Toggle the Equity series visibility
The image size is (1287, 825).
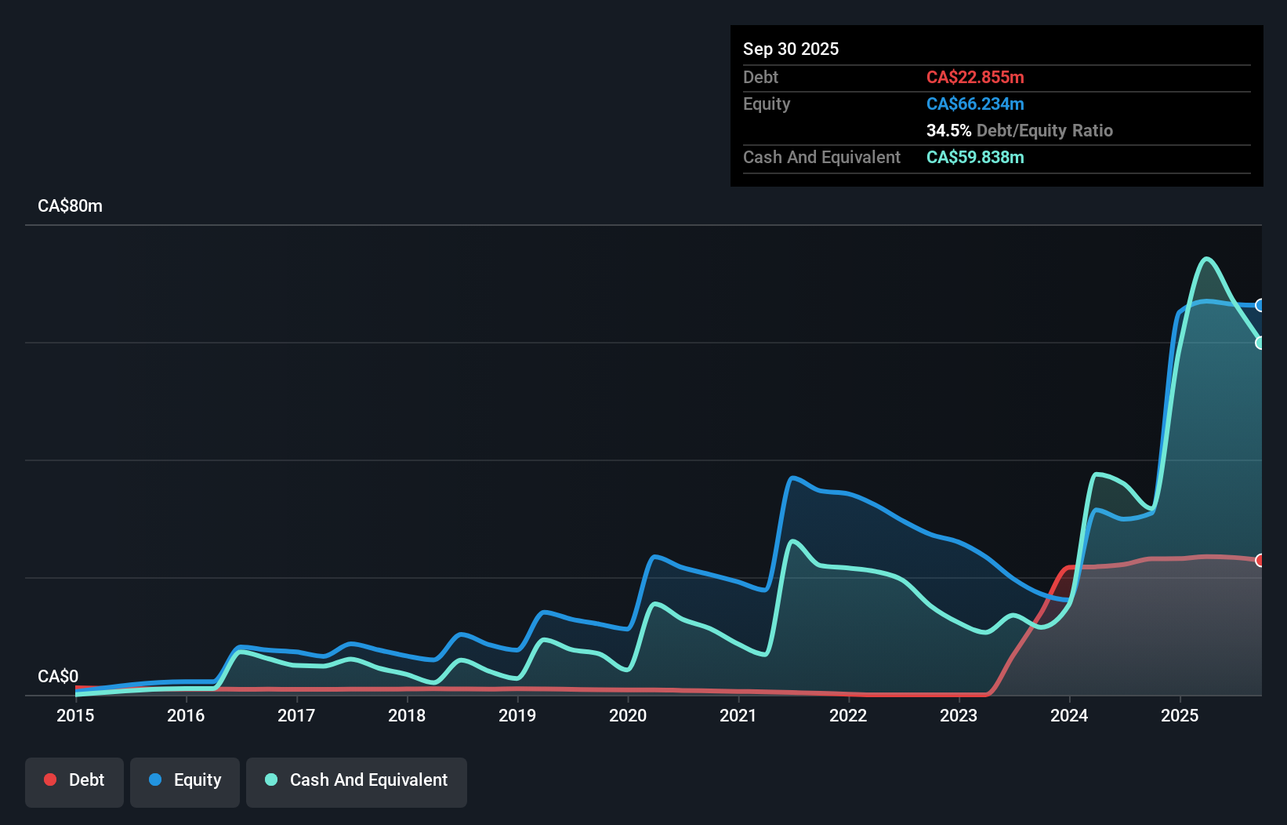[x=184, y=781]
